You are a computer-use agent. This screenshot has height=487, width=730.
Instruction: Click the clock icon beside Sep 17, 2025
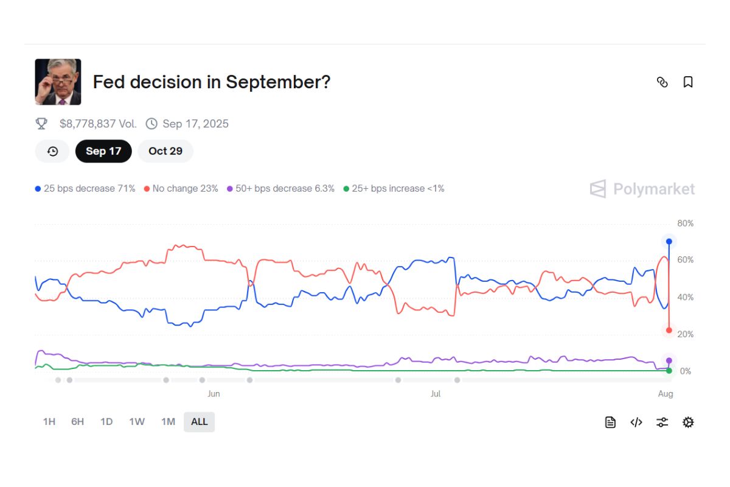151,124
